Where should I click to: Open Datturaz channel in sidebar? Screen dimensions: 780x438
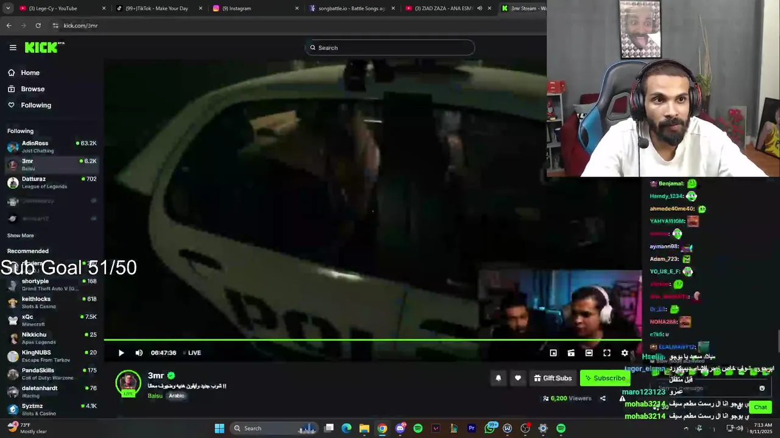tap(52, 182)
